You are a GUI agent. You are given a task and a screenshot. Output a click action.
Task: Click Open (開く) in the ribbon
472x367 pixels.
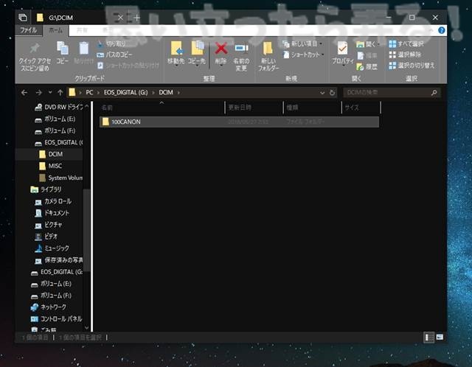pyautogui.click(x=368, y=44)
